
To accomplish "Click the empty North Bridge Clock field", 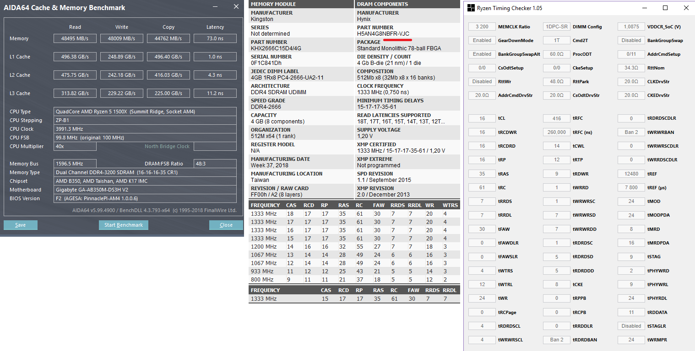I will pyautogui.click(x=215, y=146).
